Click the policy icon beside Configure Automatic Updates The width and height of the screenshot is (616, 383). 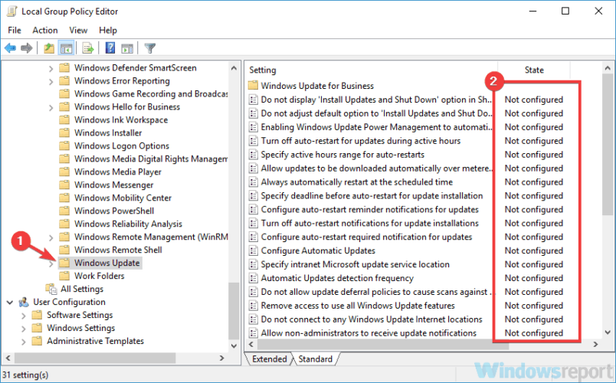pyautogui.click(x=254, y=250)
